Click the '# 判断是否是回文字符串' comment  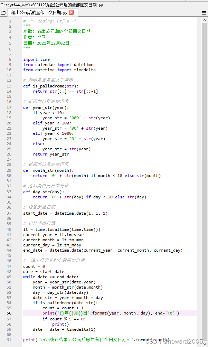point(48,80)
